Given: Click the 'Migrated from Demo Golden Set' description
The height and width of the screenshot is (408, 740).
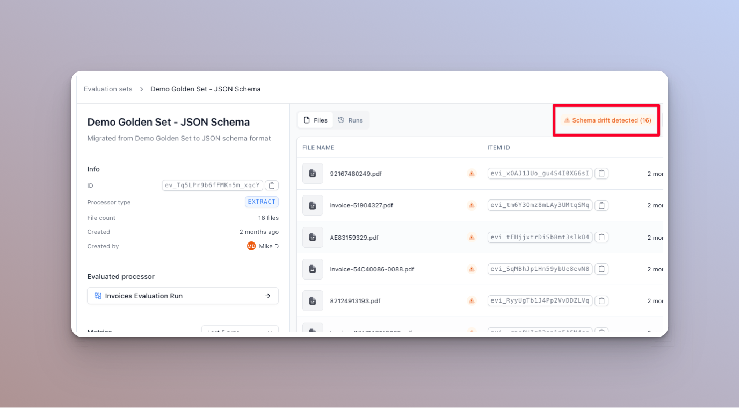Looking at the screenshot, I should [x=179, y=138].
